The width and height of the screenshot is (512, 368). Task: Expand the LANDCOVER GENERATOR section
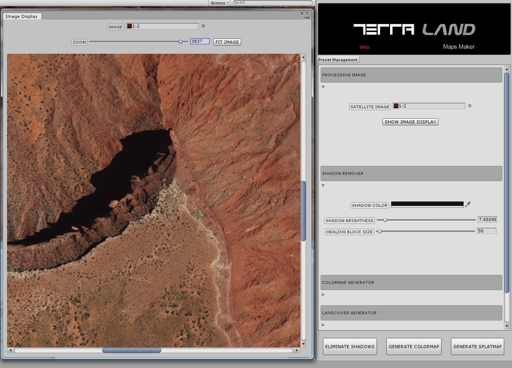(323, 325)
